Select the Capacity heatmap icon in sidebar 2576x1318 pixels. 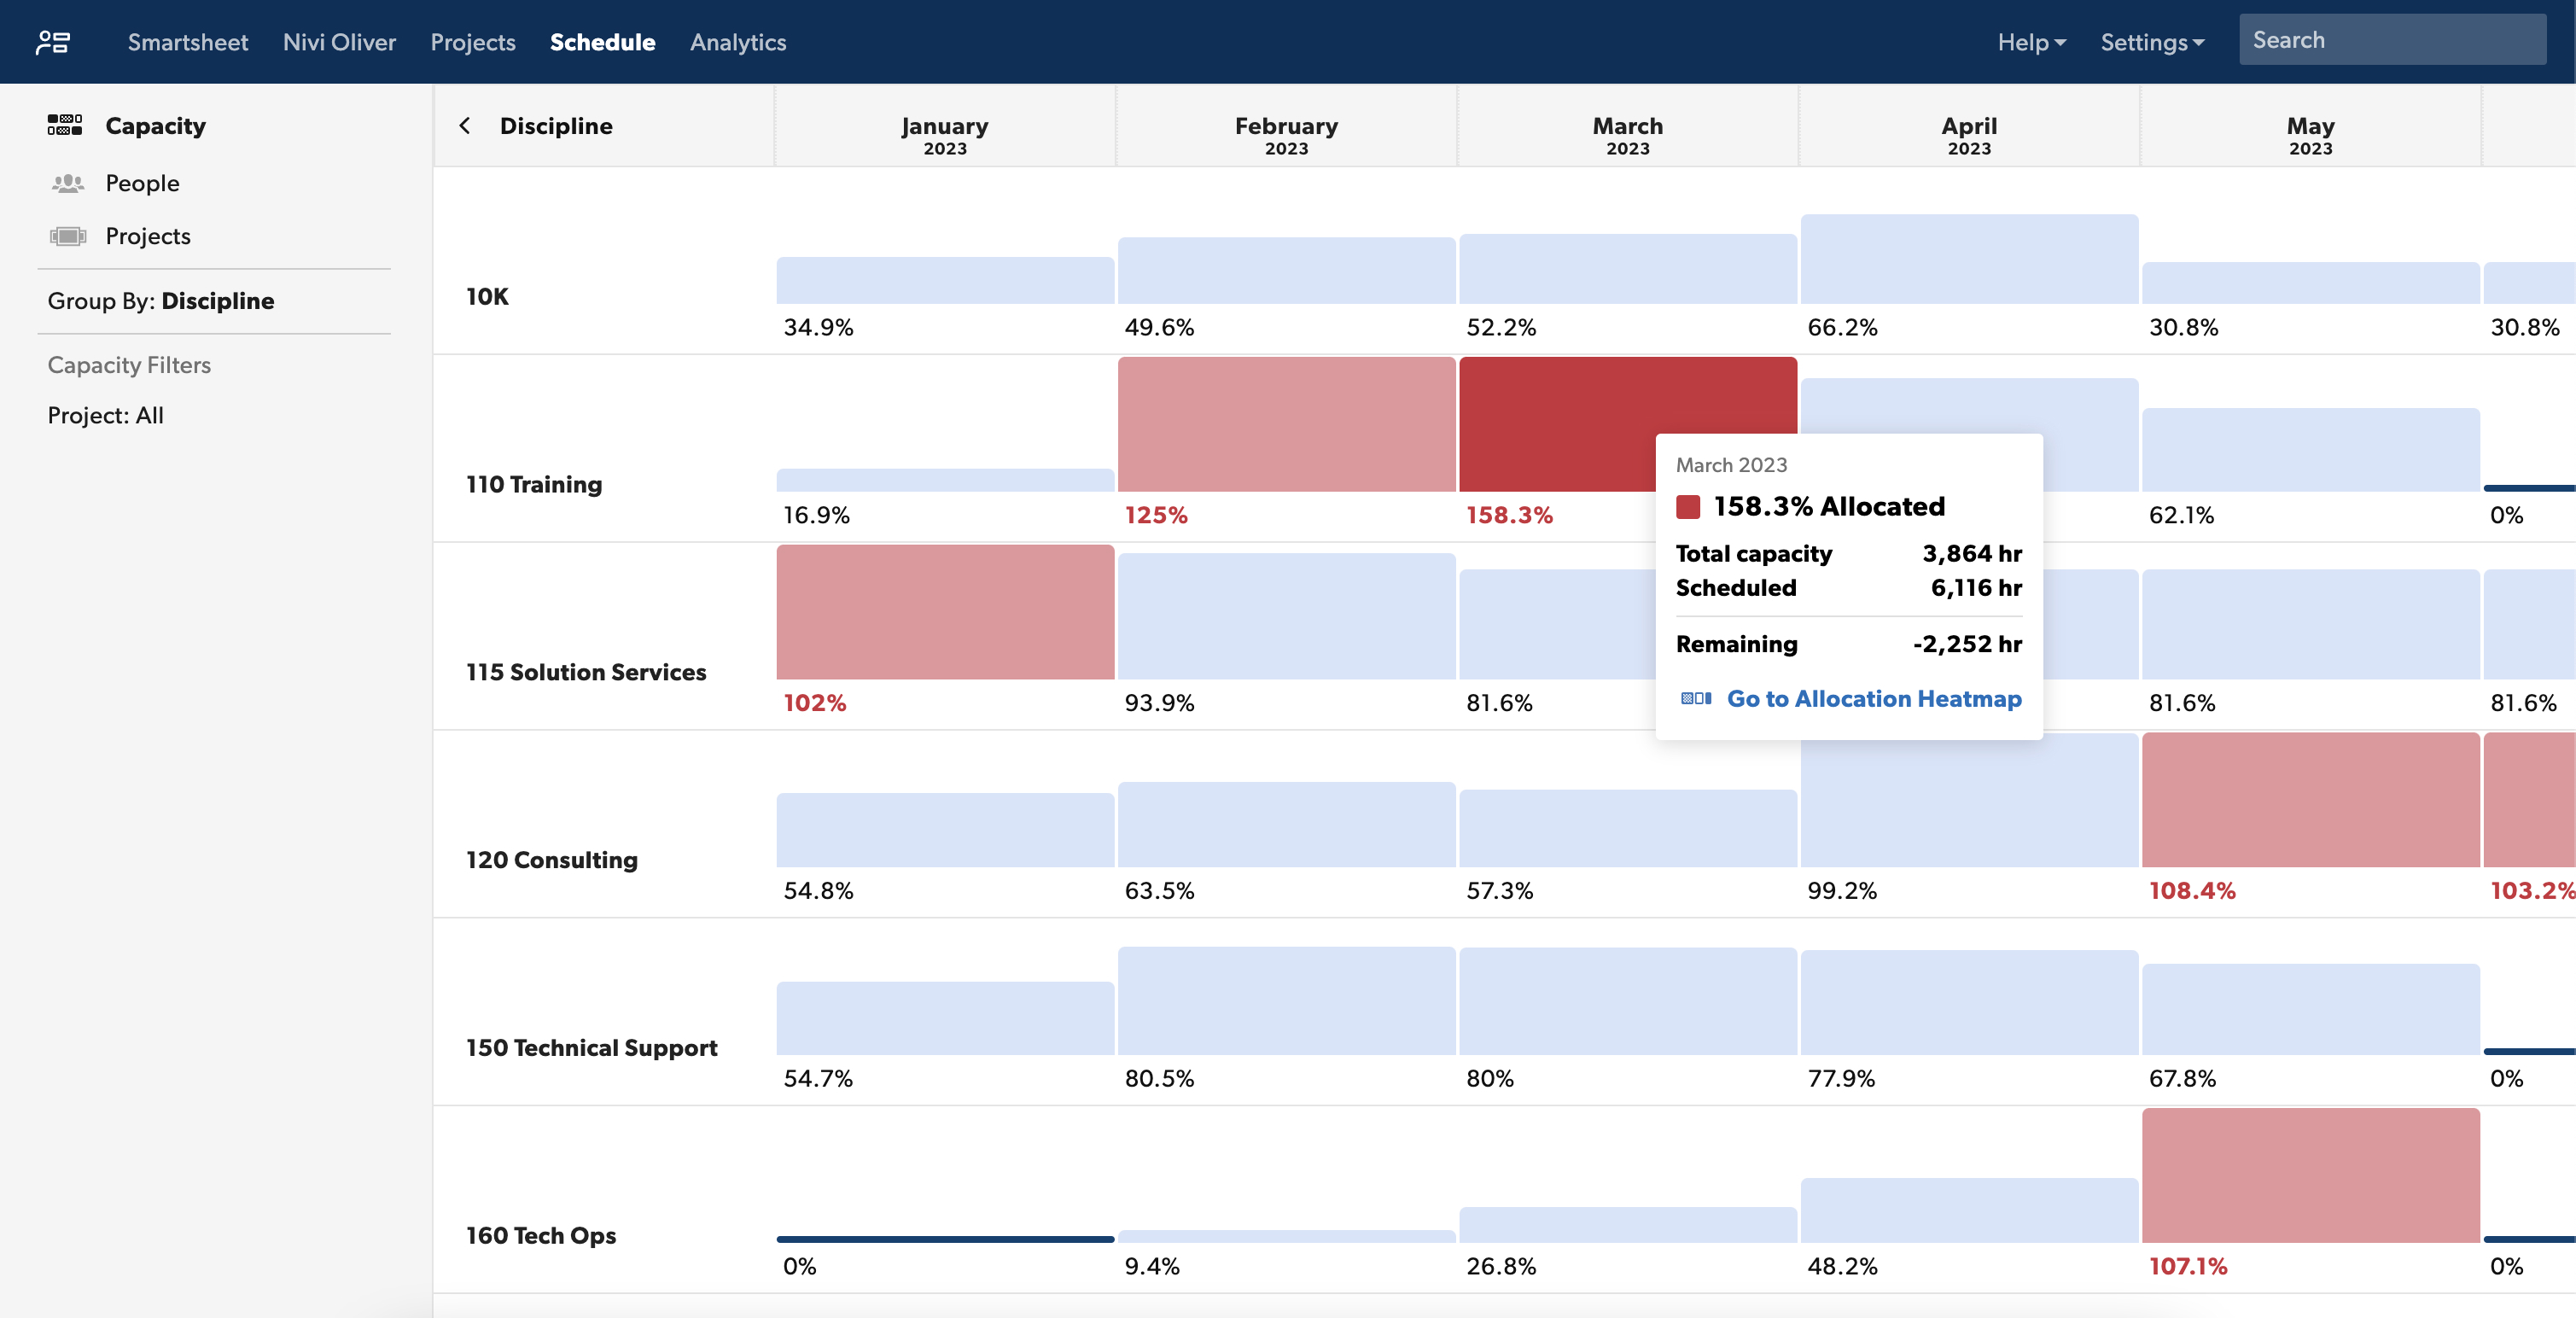(66, 125)
